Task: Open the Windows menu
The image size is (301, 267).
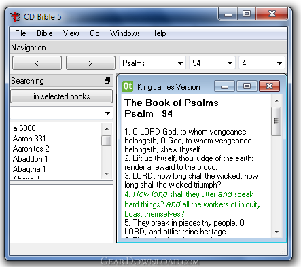Action: tap(125, 33)
